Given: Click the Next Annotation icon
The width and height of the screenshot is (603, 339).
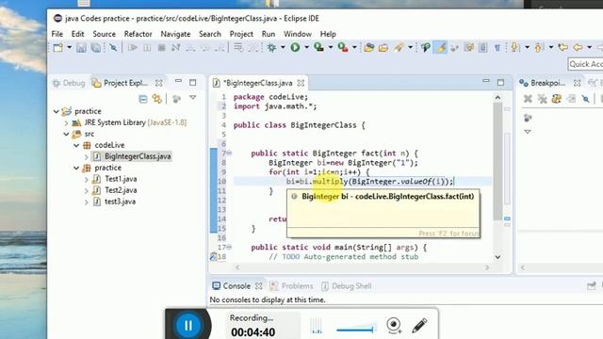Looking at the screenshot, I should point(515,48).
